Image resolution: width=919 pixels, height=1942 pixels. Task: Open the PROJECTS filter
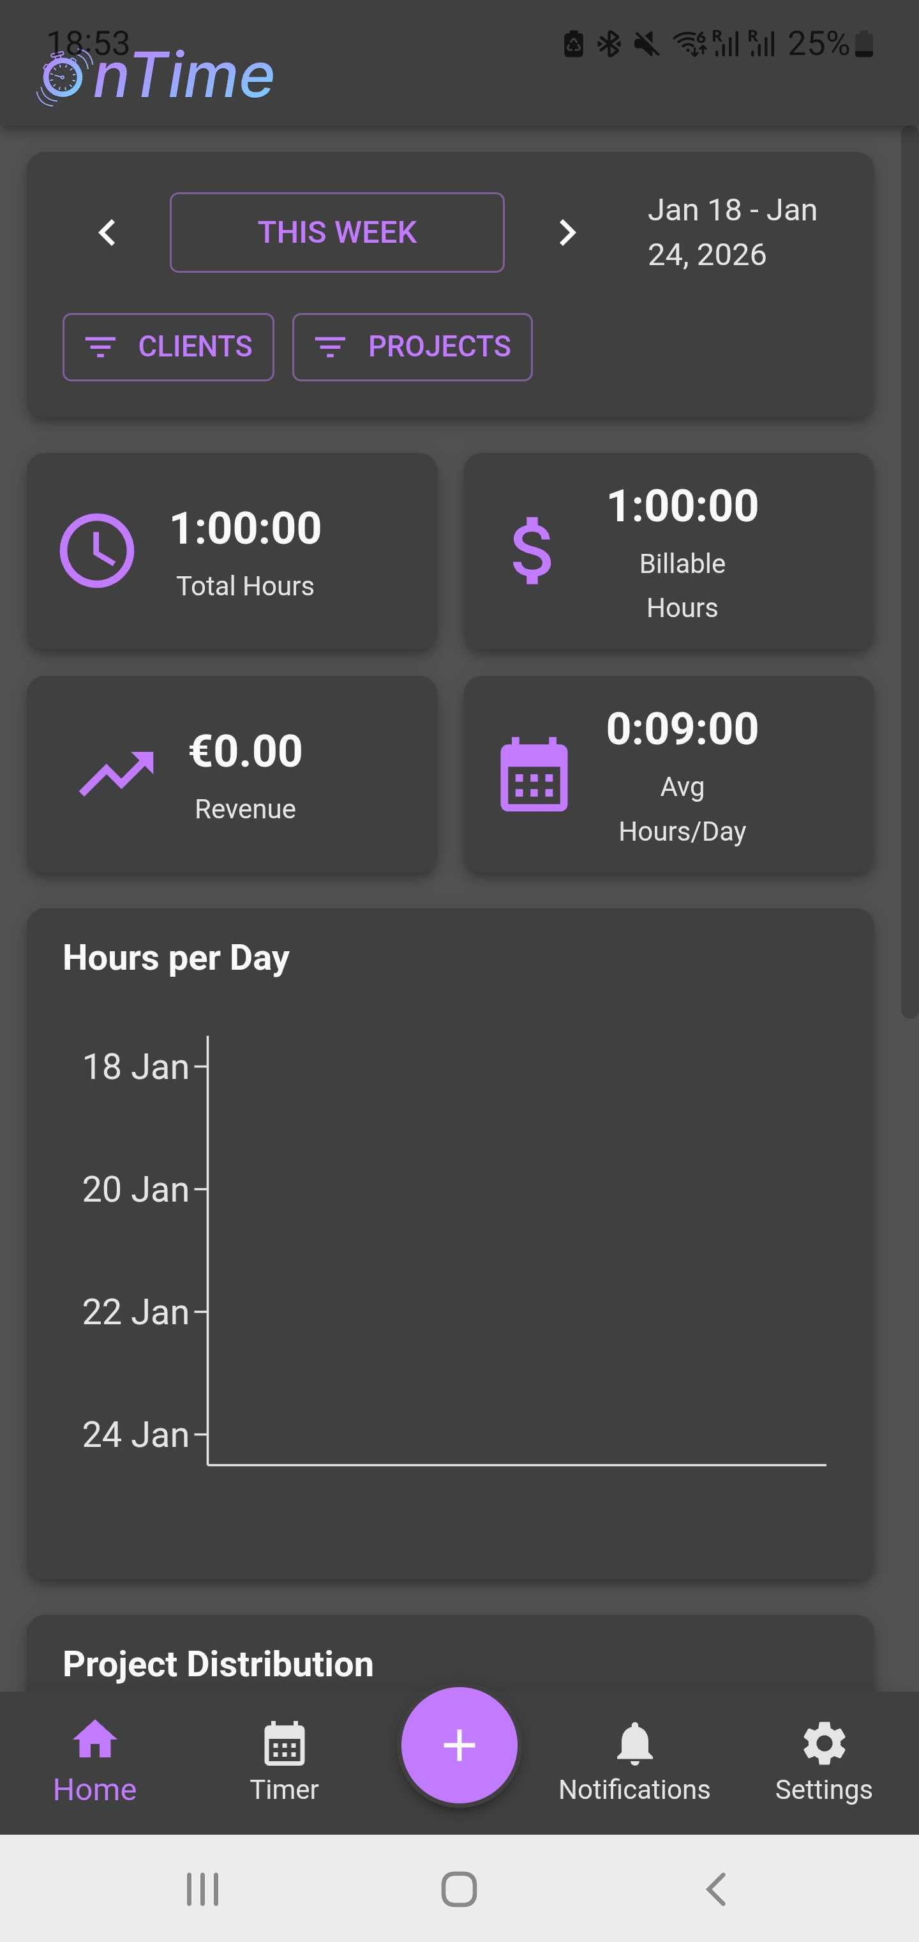click(x=412, y=347)
